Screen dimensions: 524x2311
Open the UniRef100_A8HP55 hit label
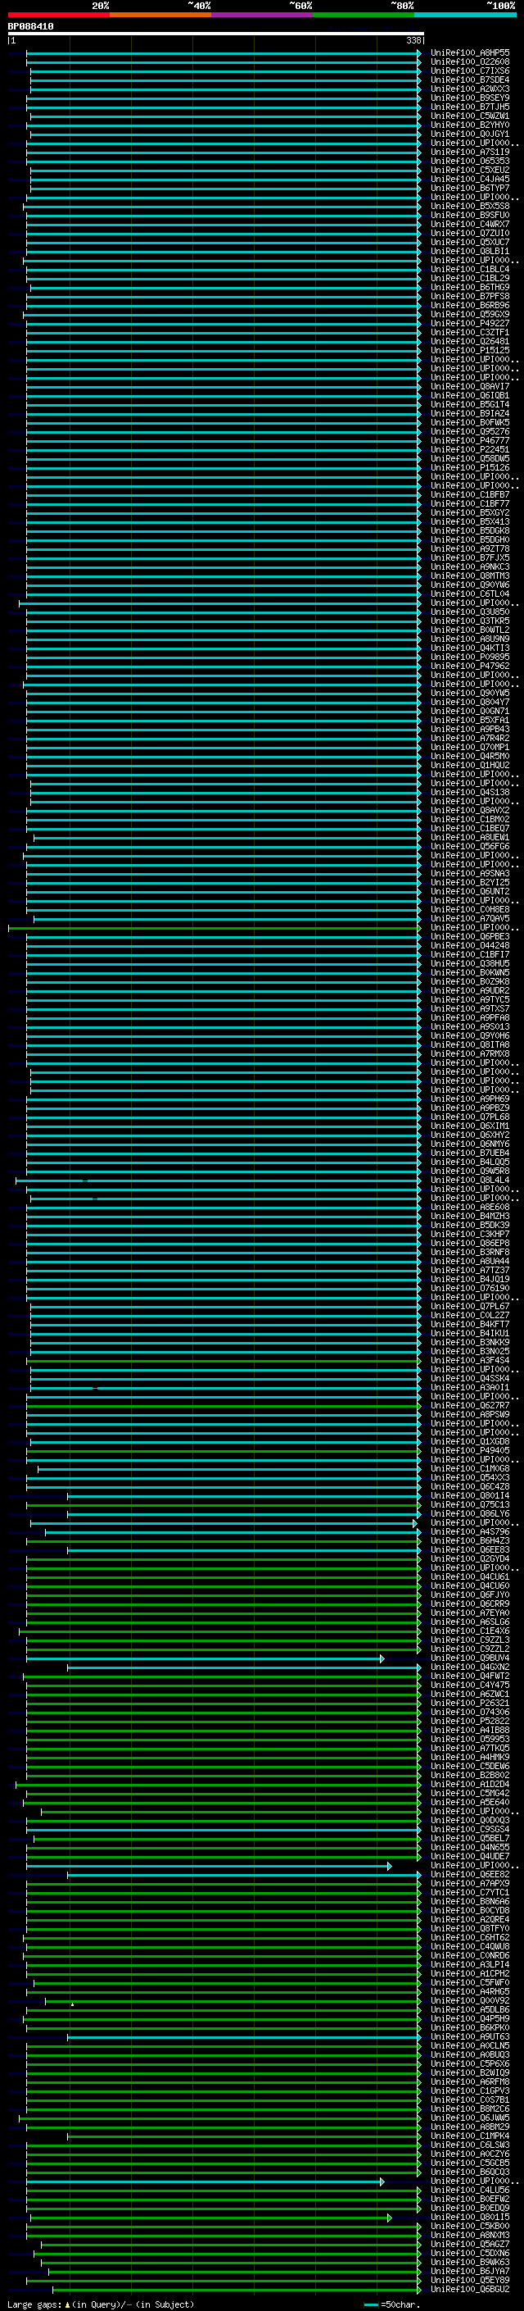click(x=469, y=53)
